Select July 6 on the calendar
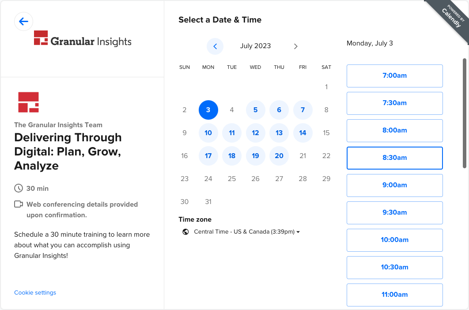This screenshot has width=469, height=310. pos(279,110)
